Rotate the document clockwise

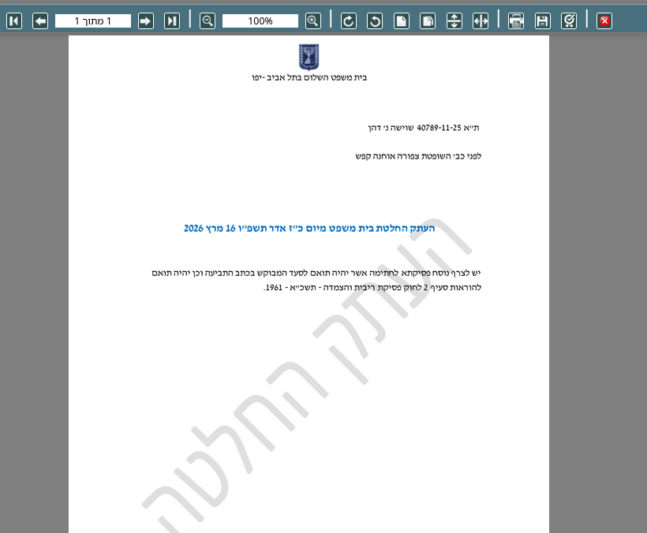(349, 20)
